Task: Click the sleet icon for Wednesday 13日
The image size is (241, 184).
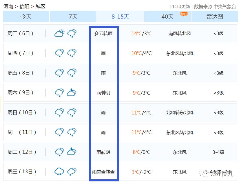Action: tap(59, 172)
